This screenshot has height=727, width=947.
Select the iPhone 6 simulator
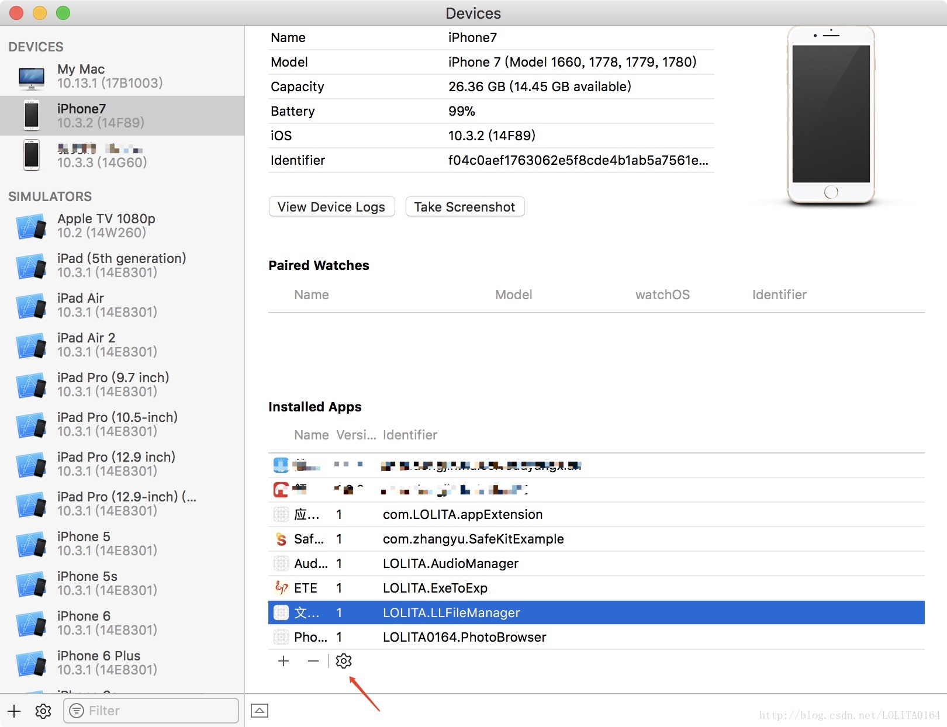coord(122,623)
